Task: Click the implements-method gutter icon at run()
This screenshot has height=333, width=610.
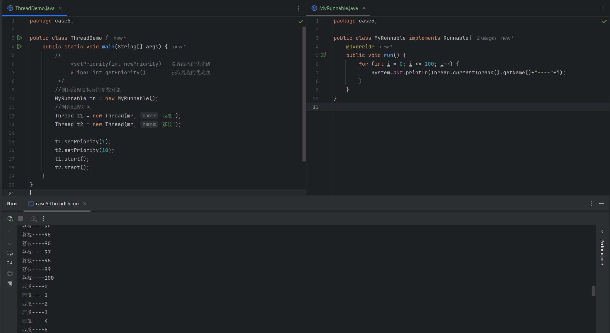Action: (x=324, y=55)
